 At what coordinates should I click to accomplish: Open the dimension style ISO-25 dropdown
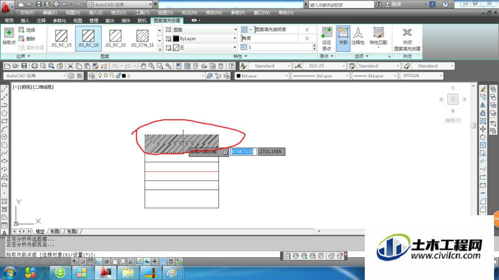[x=324, y=66]
